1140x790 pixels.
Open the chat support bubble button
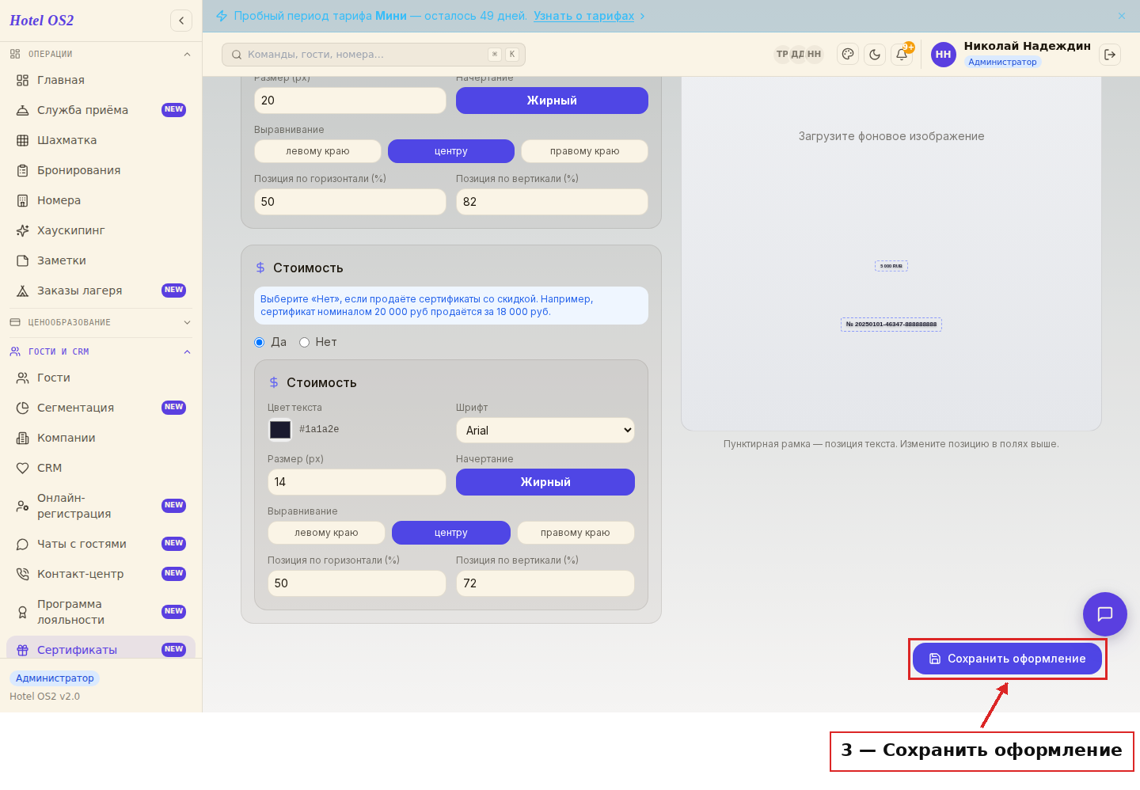(x=1105, y=614)
